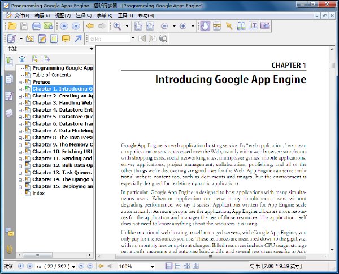Click the yellow Previous View arrow
This screenshot has height=274, width=339.
pos(90,26)
